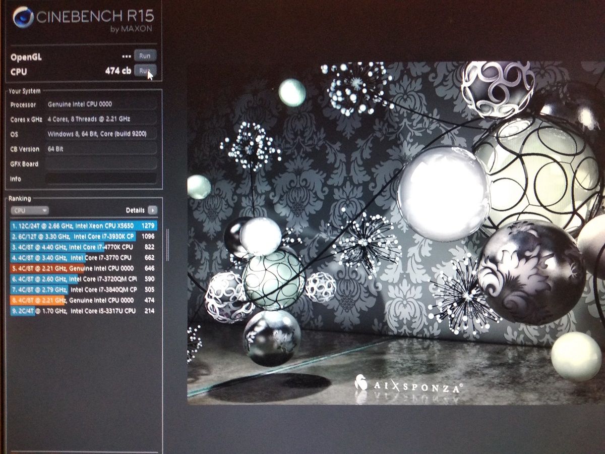Open the CPU ranking dropdown
Image resolution: width=605 pixels, height=454 pixels.
30,210
